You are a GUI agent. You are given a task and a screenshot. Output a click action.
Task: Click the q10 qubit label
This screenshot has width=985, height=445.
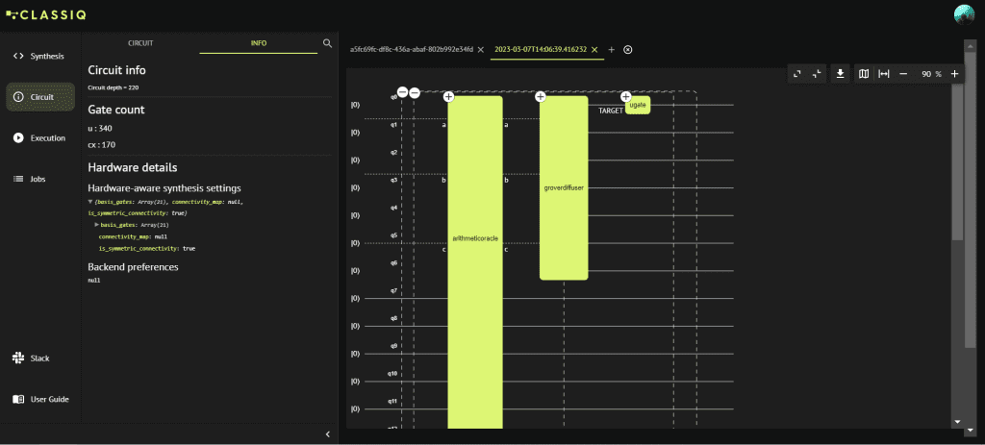pos(392,374)
